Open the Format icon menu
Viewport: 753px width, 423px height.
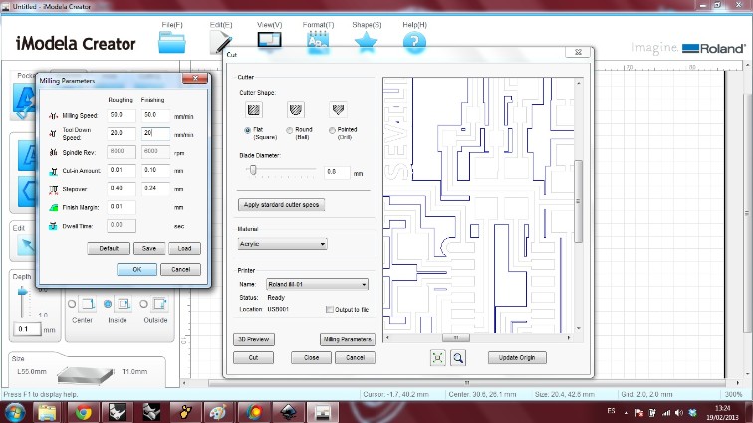pos(318,42)
